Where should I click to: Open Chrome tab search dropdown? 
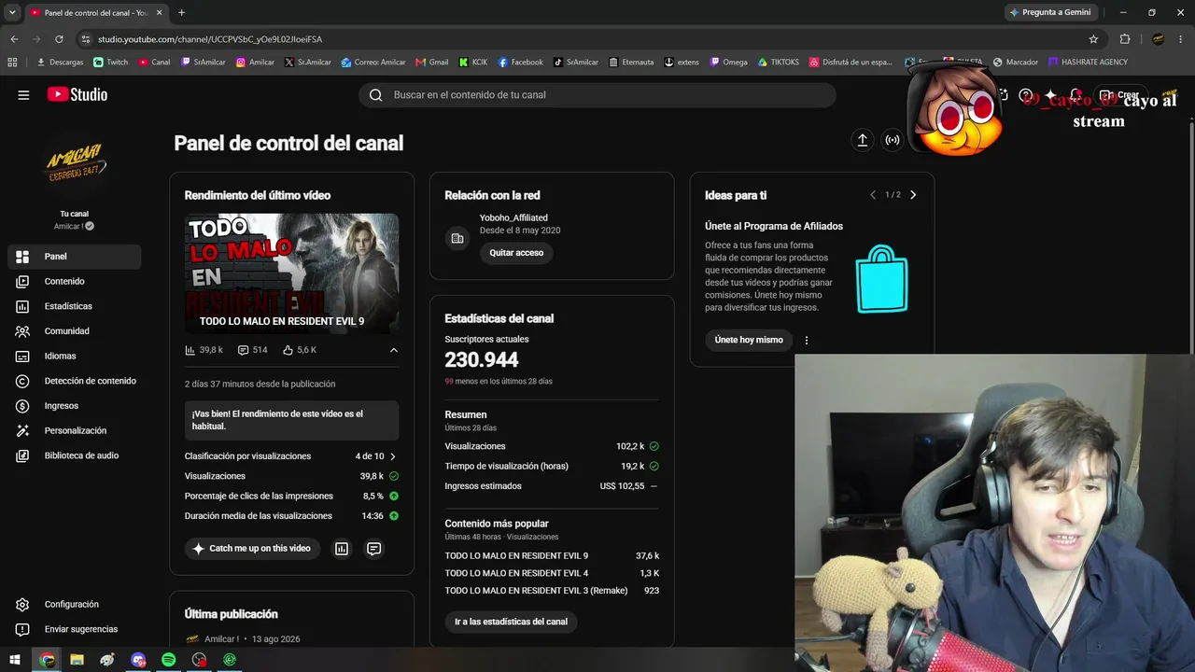pyautogui.click(x=12, y=12)
